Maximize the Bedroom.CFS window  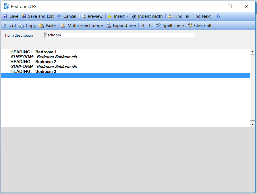230,6
